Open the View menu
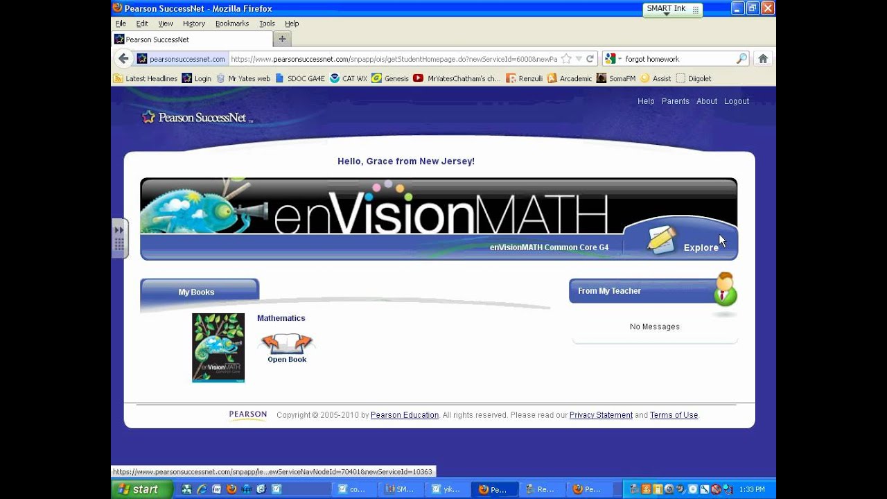Screen dimensions: 887x499 [x=166, y=24]
